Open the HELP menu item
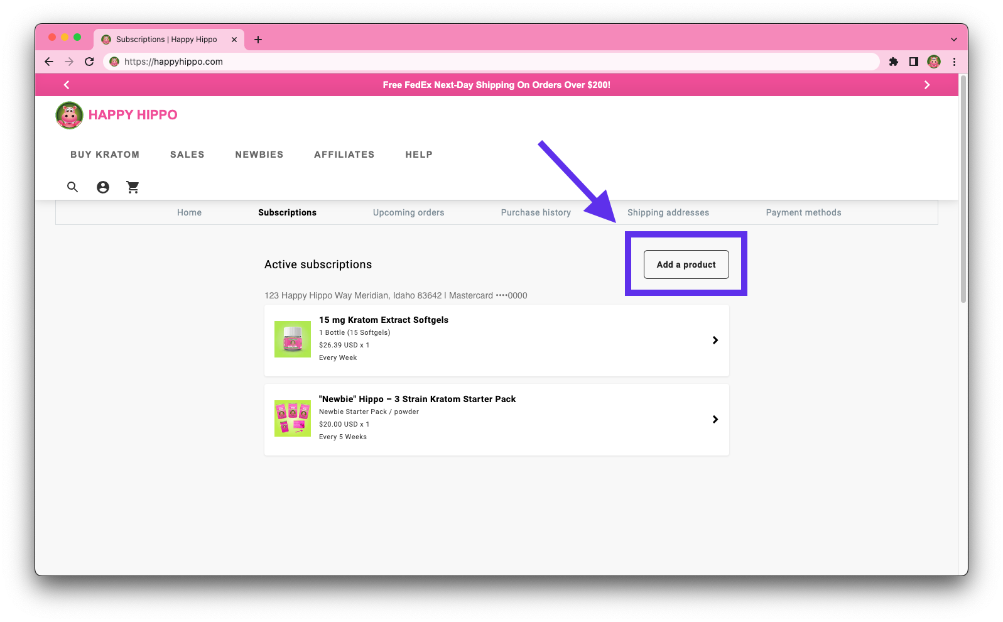The height and width of the screenshot is (622, 1003). (419, 155)
